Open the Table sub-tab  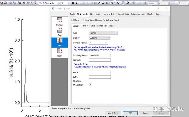pos(93,26)
